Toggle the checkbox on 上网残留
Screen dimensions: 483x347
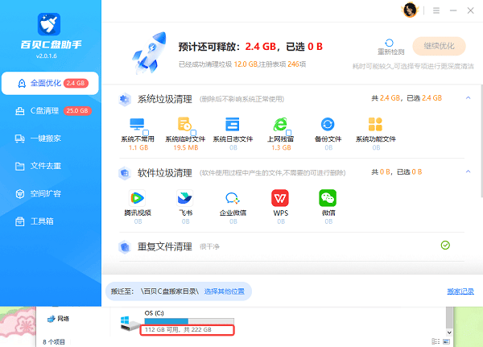288,131
